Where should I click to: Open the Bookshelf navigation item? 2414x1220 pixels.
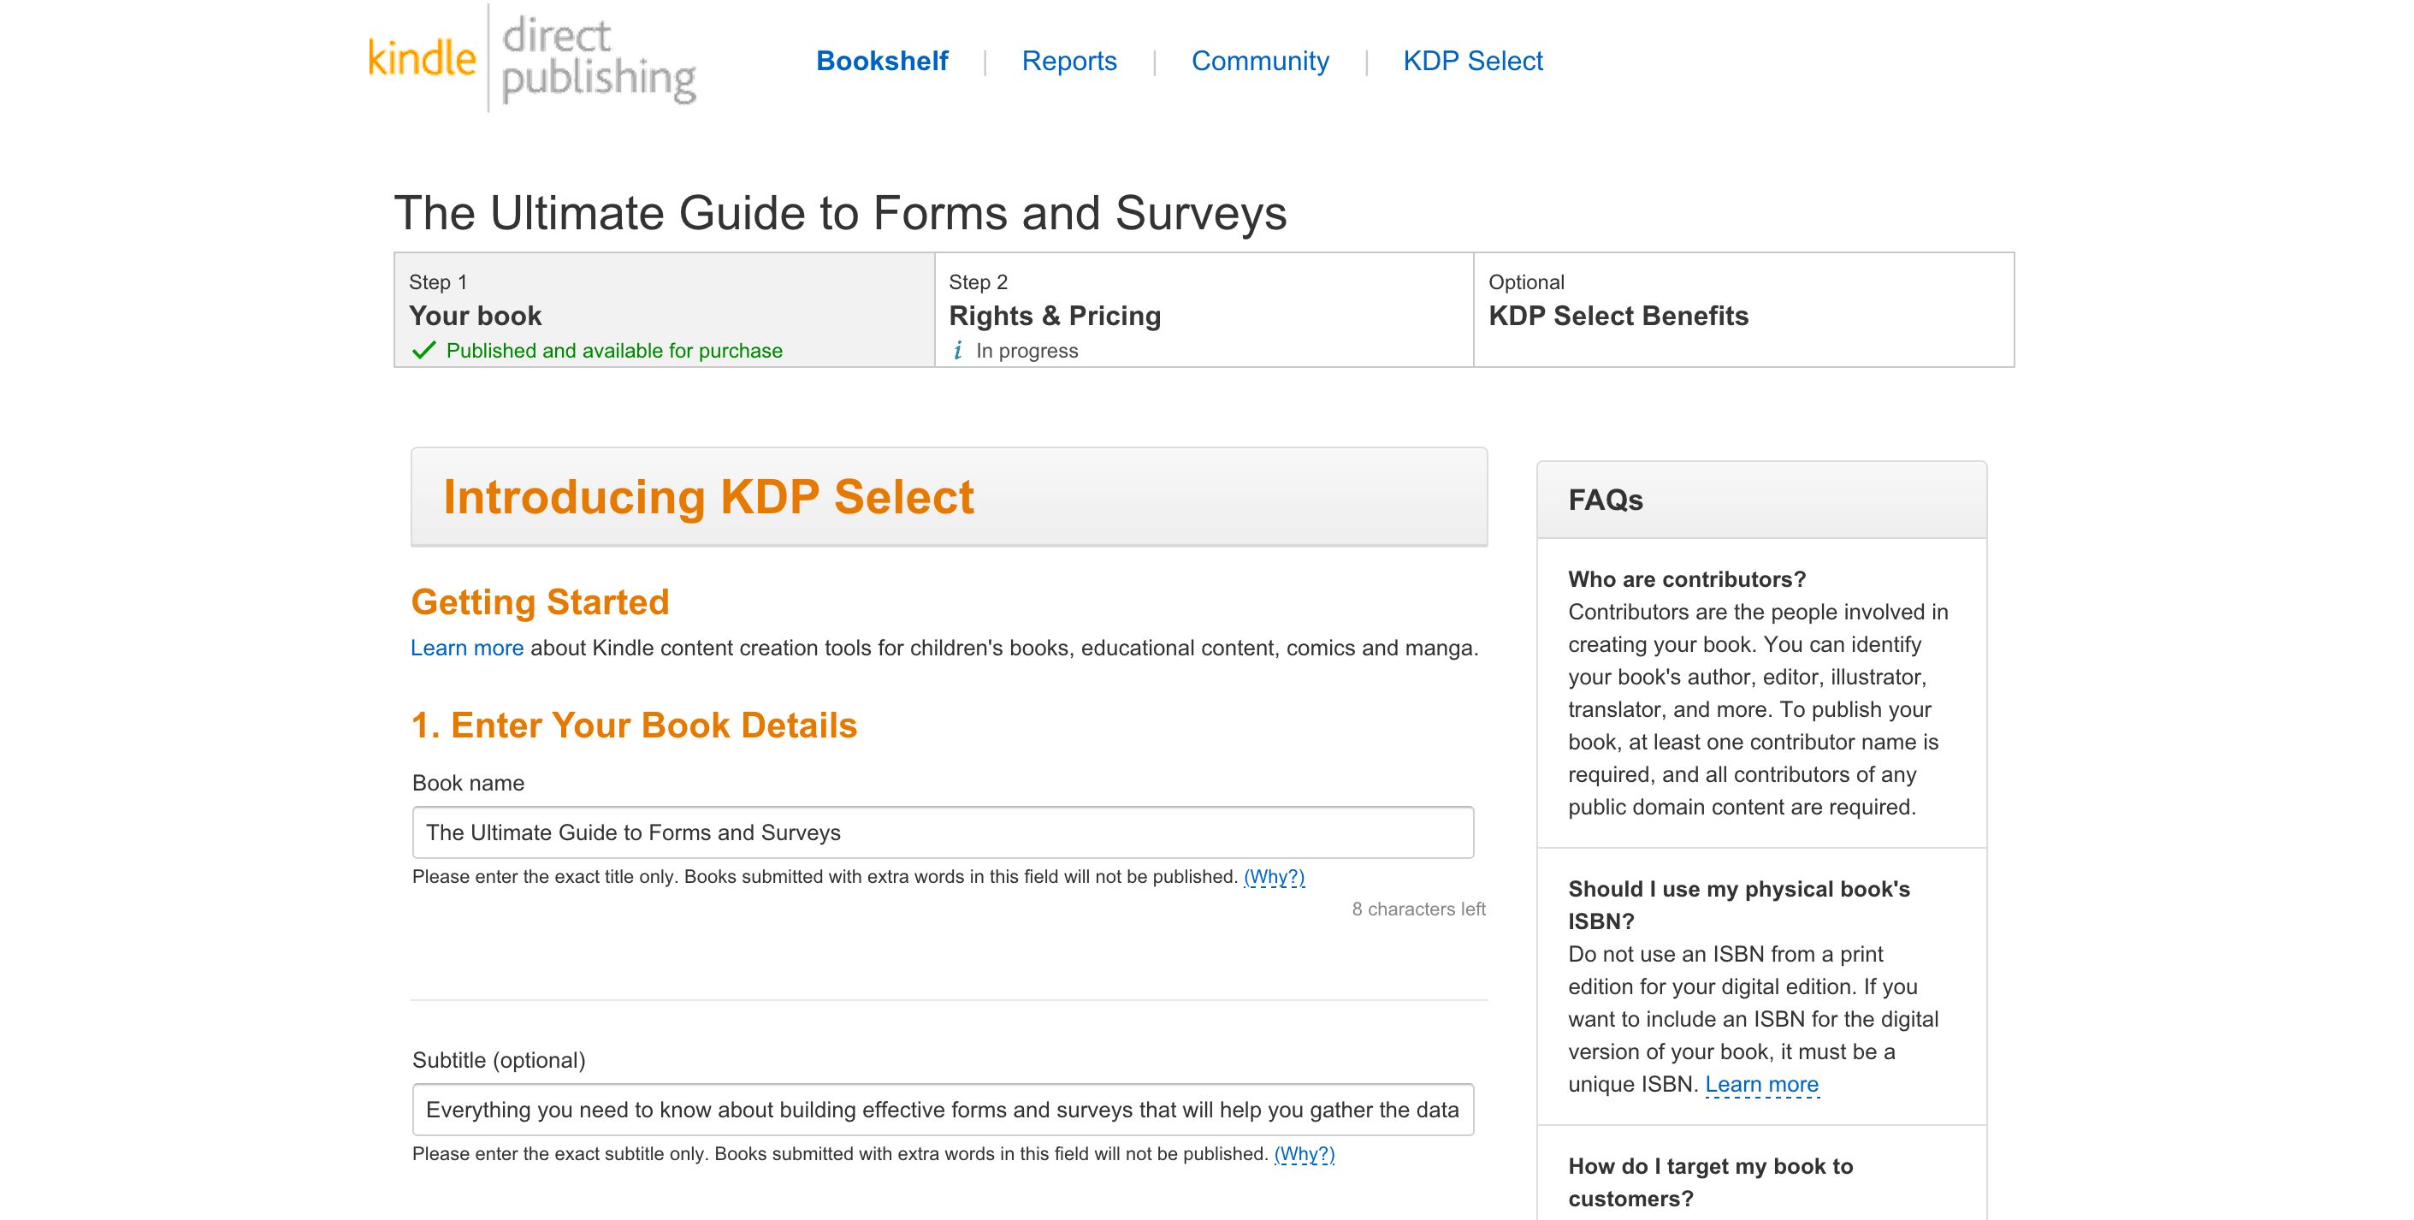[x=882, y=61]
